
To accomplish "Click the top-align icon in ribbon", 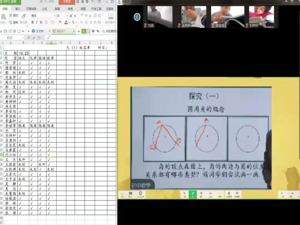I will click(82, 15).
